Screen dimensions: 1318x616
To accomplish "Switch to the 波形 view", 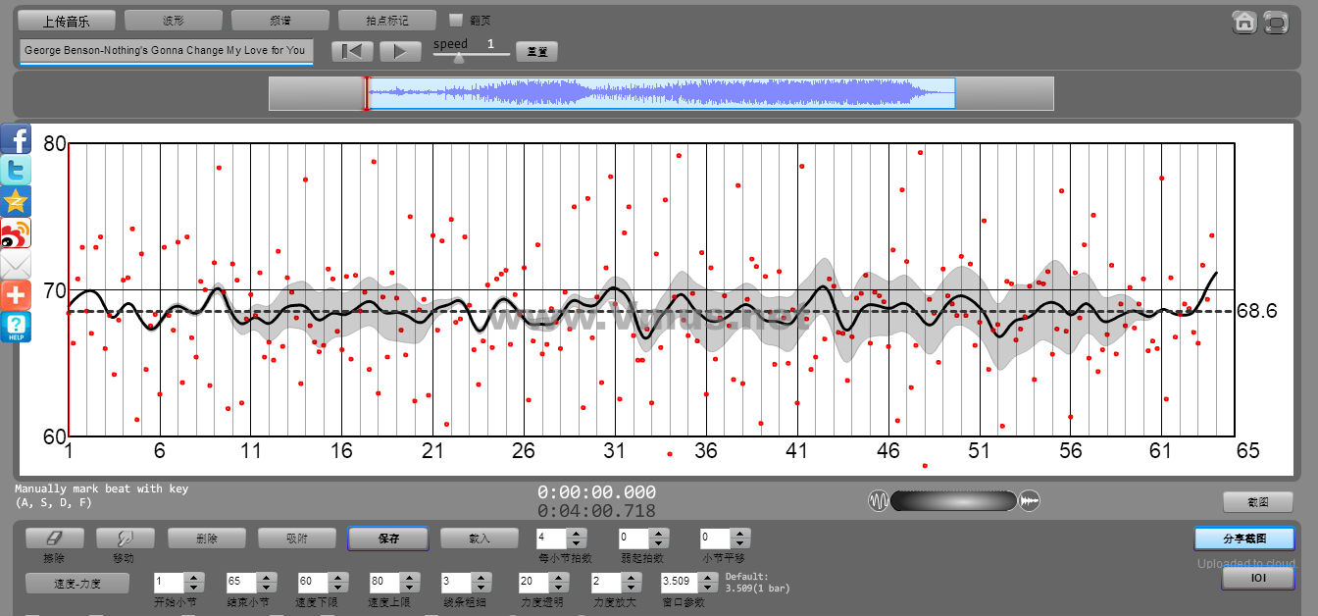I will [174, 20].
